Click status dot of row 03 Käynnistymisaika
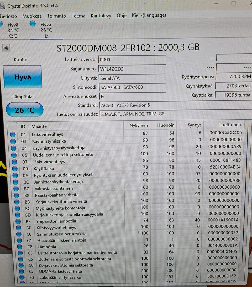The image size is (252, 287). (13, 141)
